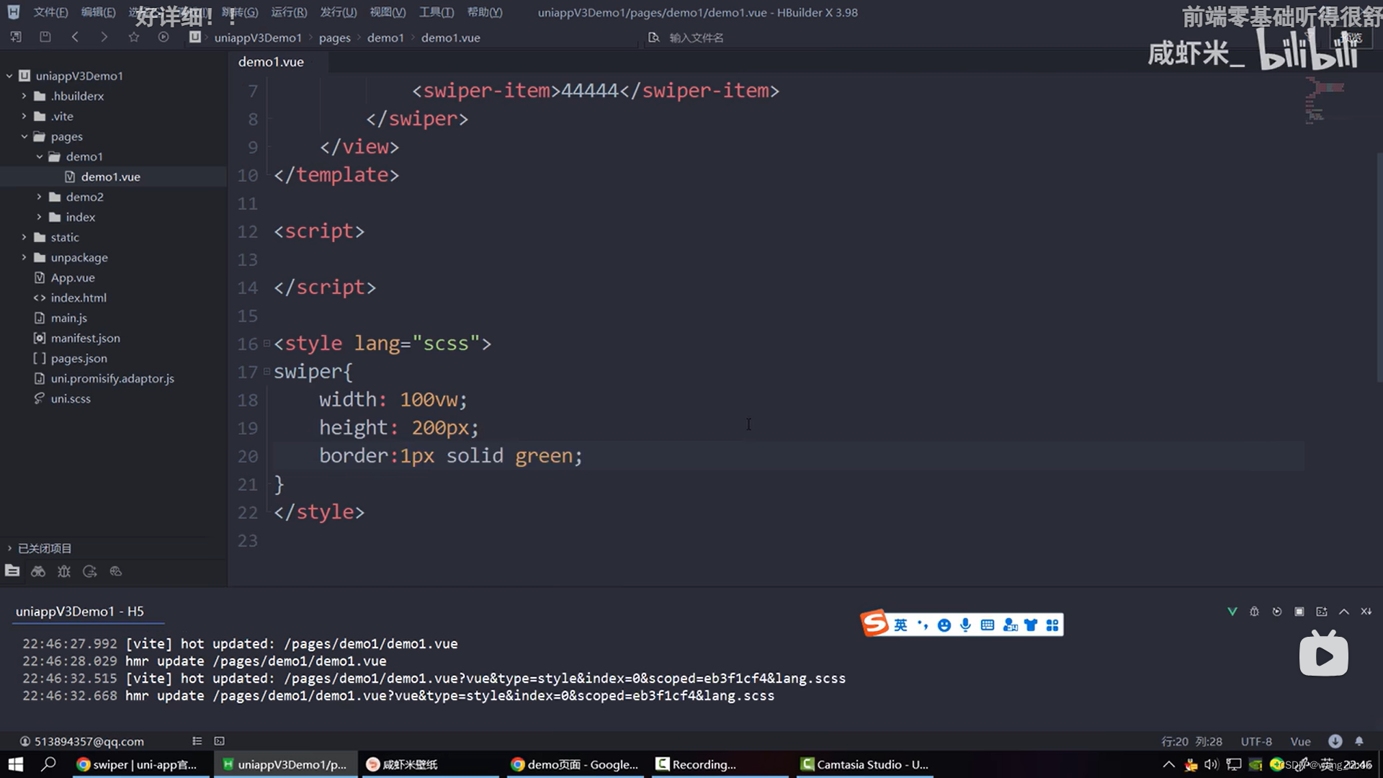Screen dimensions: 1383x778
Task: Click the terminal icon in status bar
Action: tap(220, 741)
